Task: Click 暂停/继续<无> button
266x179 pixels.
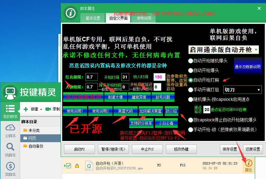Action: [x=113, y=149]
